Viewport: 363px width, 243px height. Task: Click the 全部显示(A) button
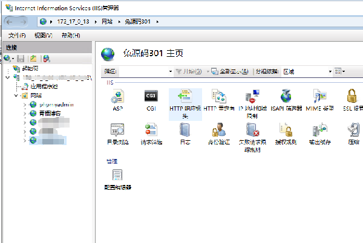(x=230, y=71)
